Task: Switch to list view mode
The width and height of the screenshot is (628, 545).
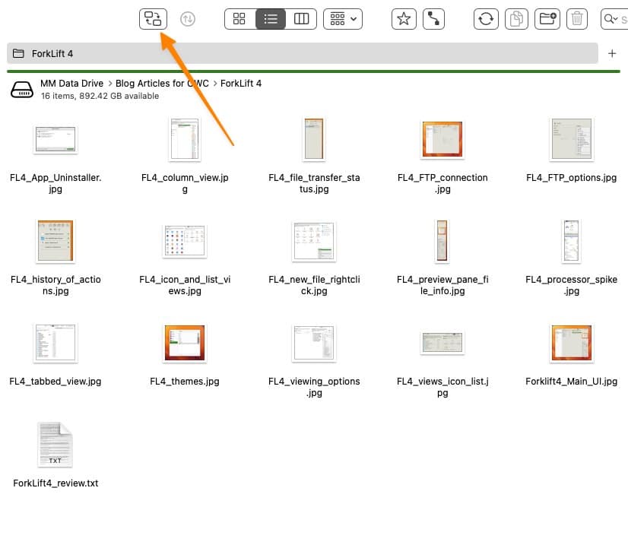Action: click(x=271, y=19)
